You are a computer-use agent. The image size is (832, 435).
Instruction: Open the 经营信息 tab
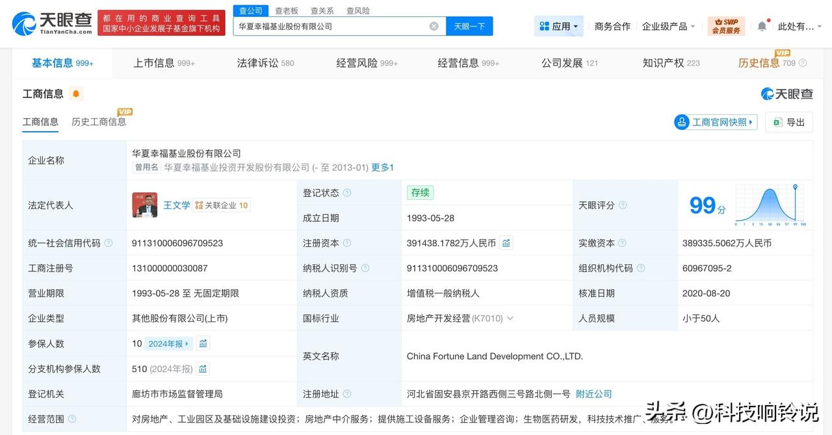(469, 63)
